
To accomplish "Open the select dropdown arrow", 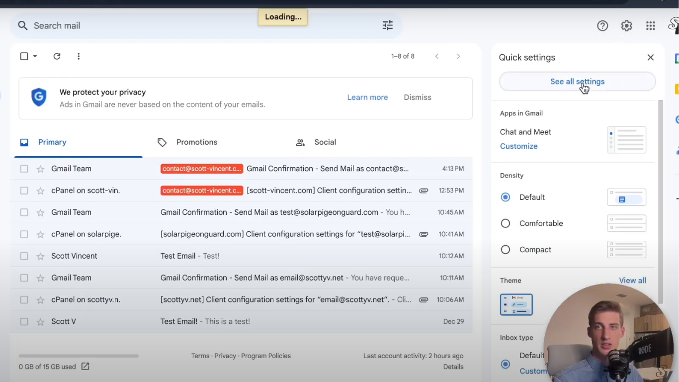I will [x=35, y=56].
